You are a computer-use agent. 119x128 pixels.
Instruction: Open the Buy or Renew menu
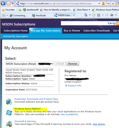pyautogui.click(x=72, y=31)
